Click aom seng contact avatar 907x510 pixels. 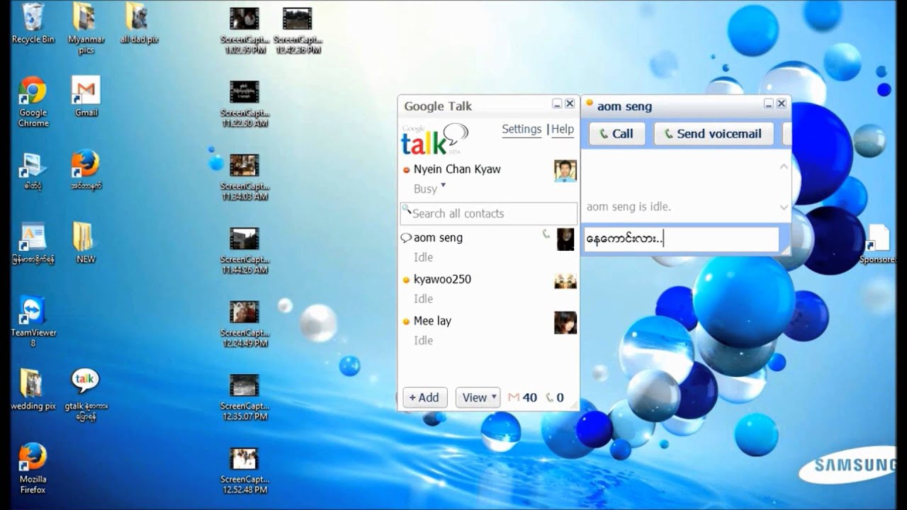pos(565,239)
